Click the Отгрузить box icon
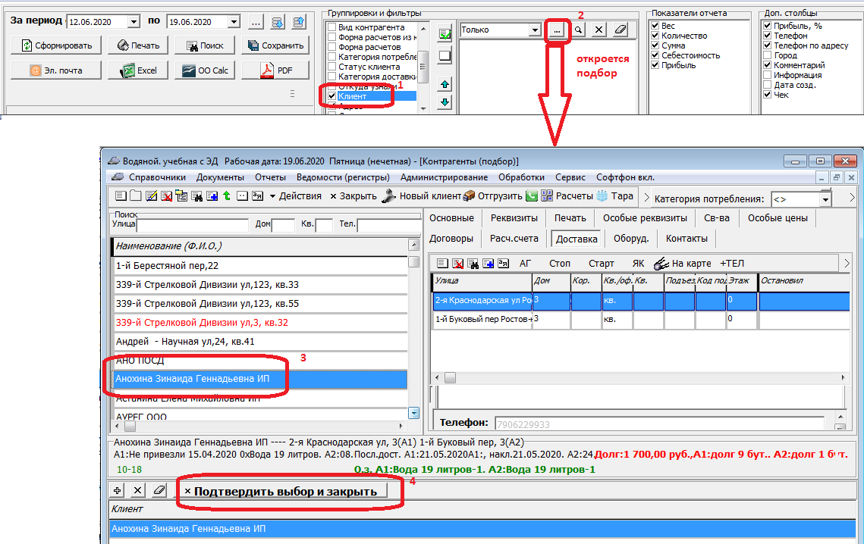Image resolution: width=864 pixels, height=544 pixels. [x=469, y=195]
